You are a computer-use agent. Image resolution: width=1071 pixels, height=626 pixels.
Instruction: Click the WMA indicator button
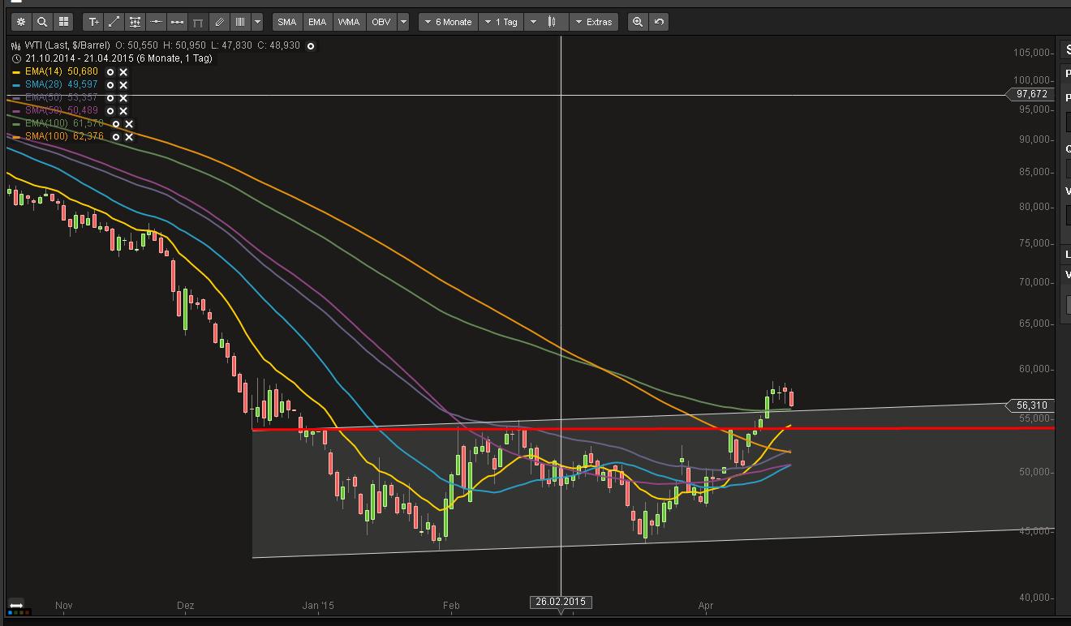(348, 22)
